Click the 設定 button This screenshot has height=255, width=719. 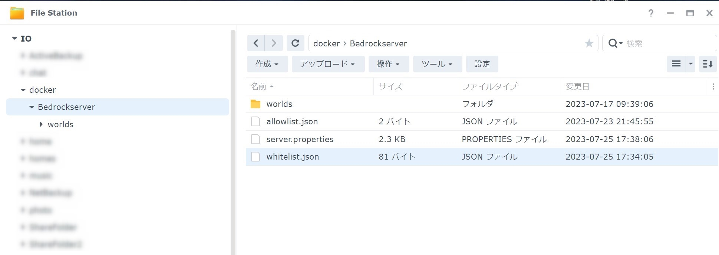(x=482, y=64)
